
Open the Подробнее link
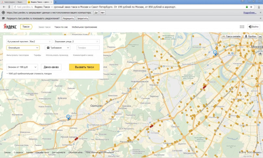250,13
